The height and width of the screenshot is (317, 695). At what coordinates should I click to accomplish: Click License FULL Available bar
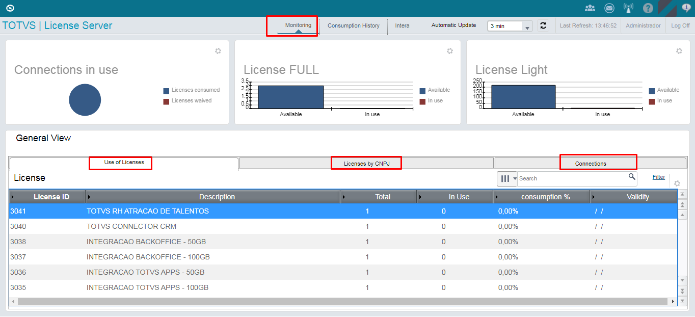click(x=291, y=97)
